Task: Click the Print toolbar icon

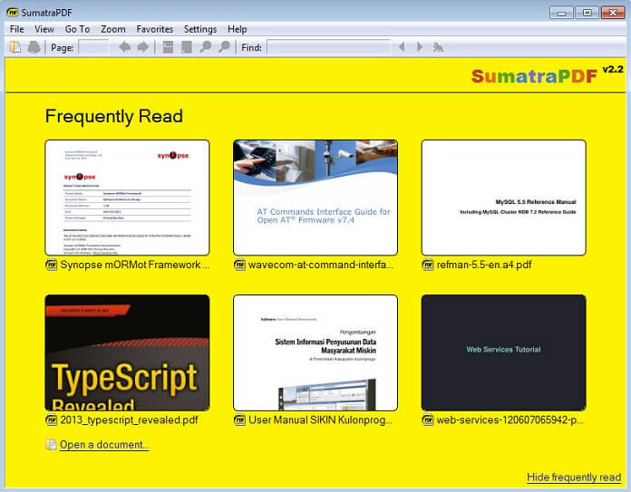Action: (34, 47)
